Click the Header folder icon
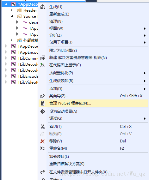 click(x=19, y=10)
